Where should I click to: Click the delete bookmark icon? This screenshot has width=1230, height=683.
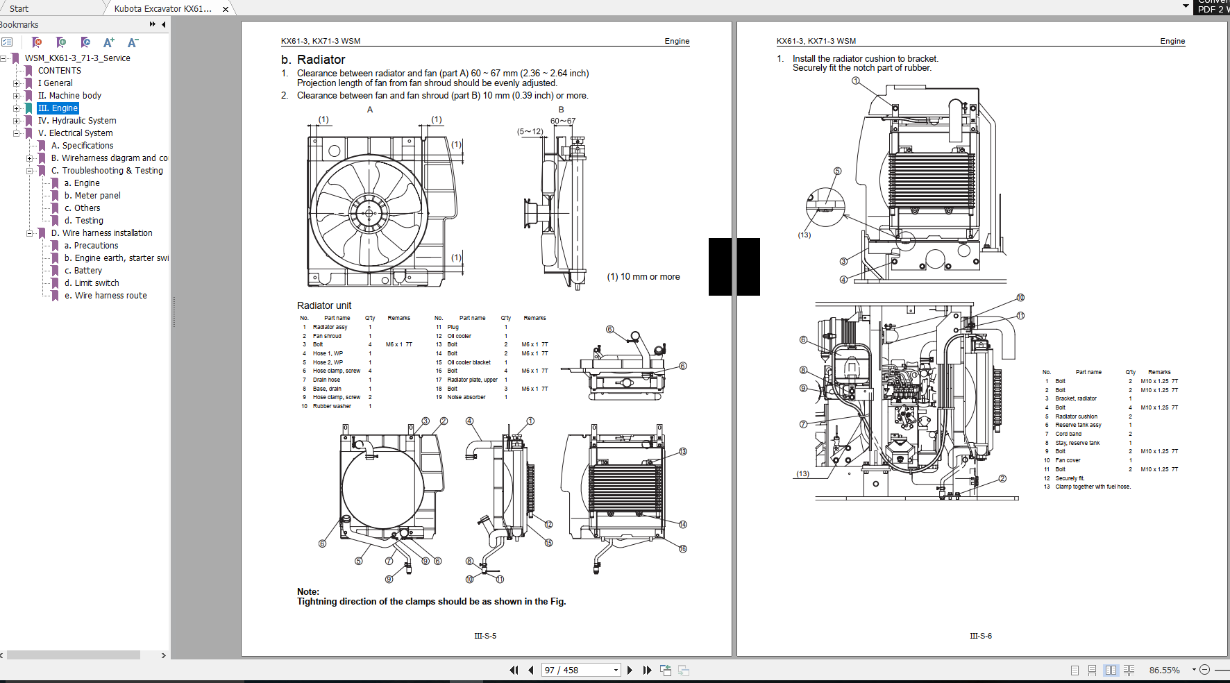[x=36, y=42]
